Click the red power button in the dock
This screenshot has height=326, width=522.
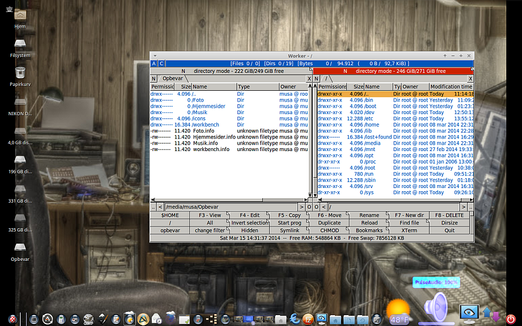click(x=510, y=319)
